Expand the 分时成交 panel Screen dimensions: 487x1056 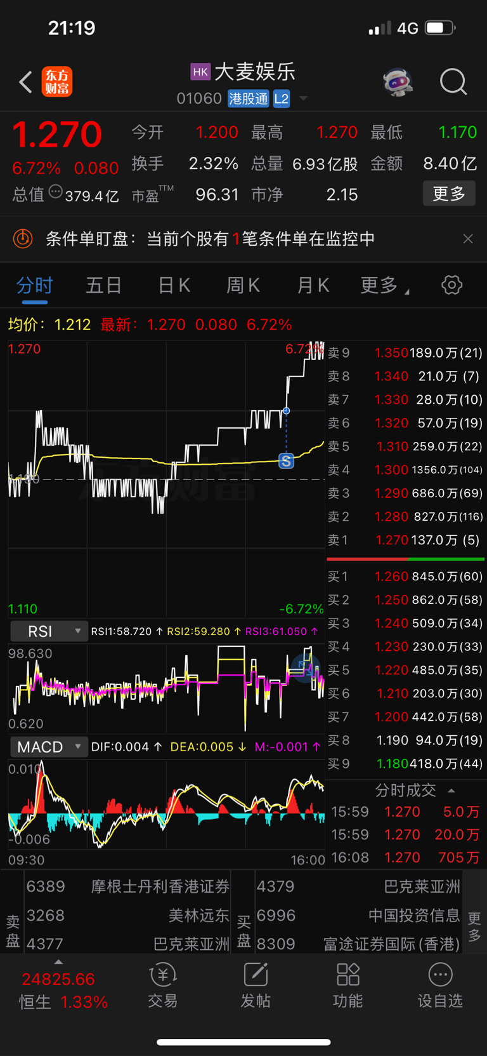click(415, 790)
